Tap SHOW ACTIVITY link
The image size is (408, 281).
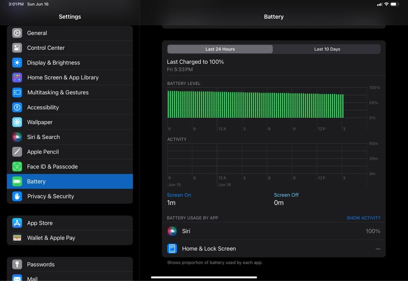(363, 218)
